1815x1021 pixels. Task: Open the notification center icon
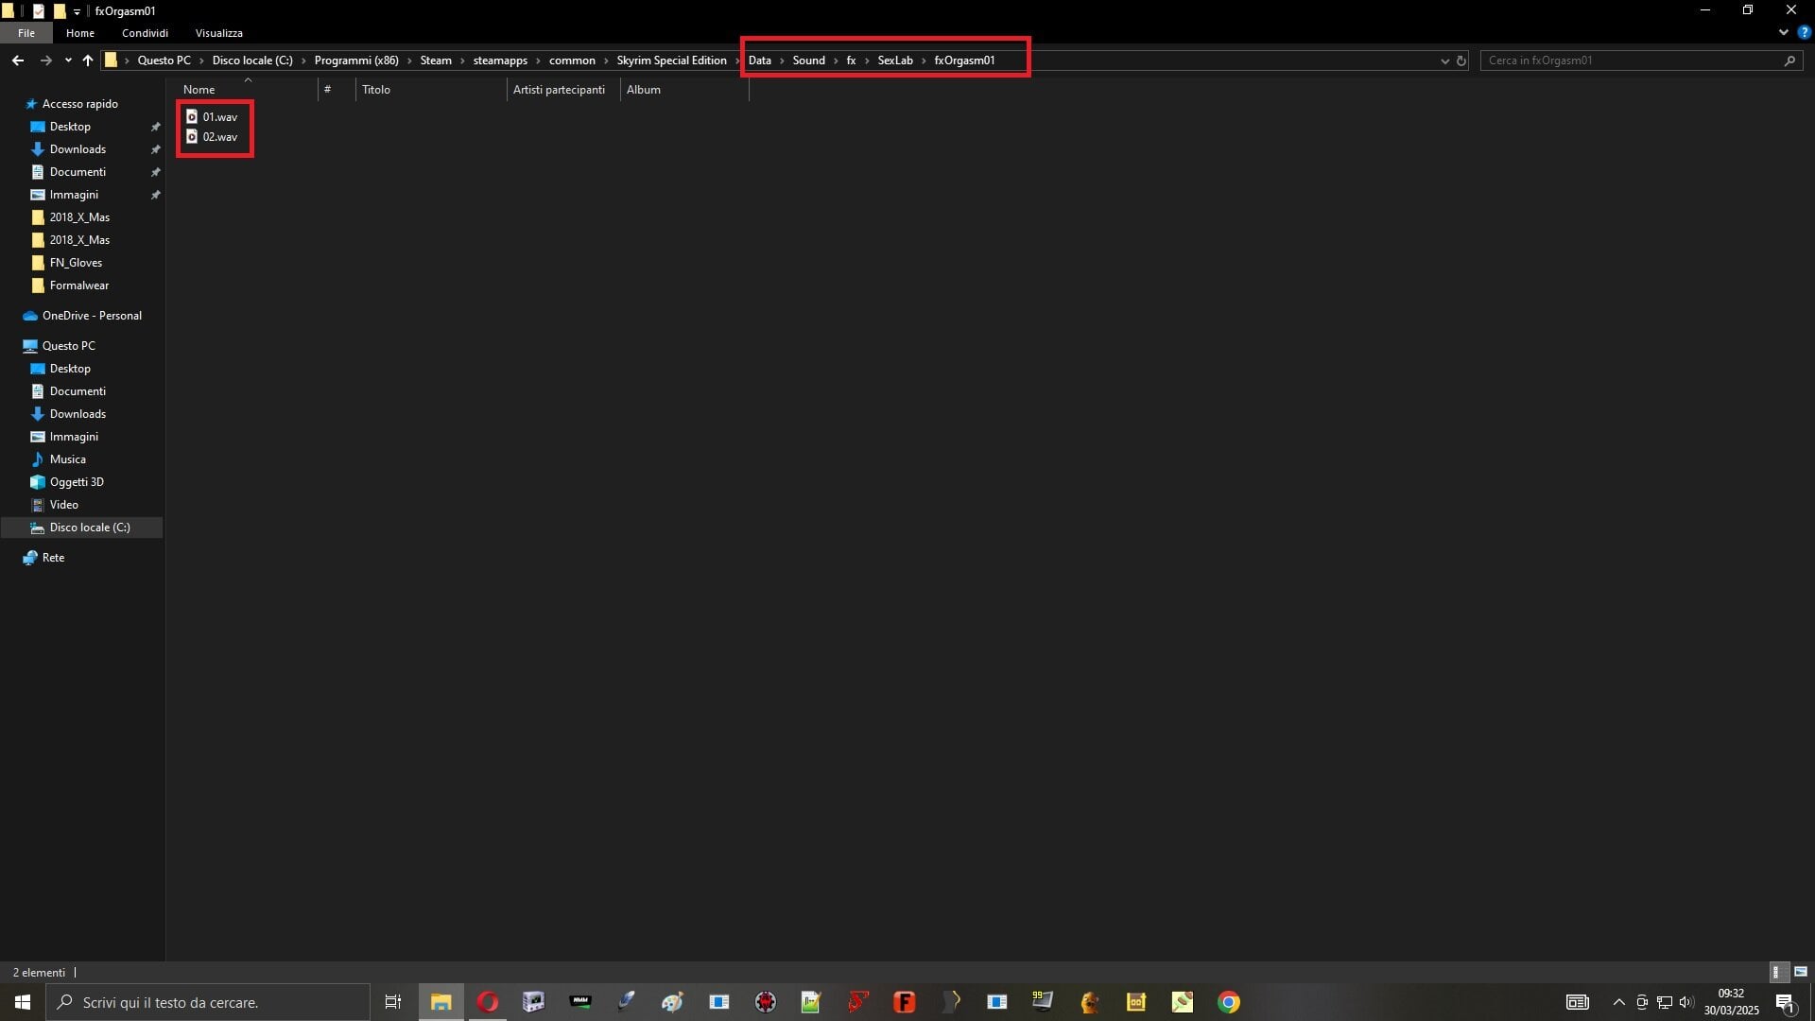[x=1786, y=1002]
